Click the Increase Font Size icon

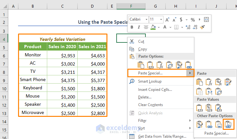(x=167, y=19)
